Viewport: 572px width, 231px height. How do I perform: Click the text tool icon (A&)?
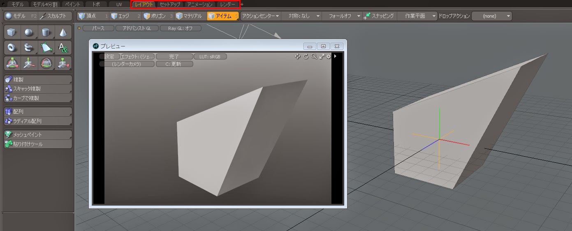[63, 48]
